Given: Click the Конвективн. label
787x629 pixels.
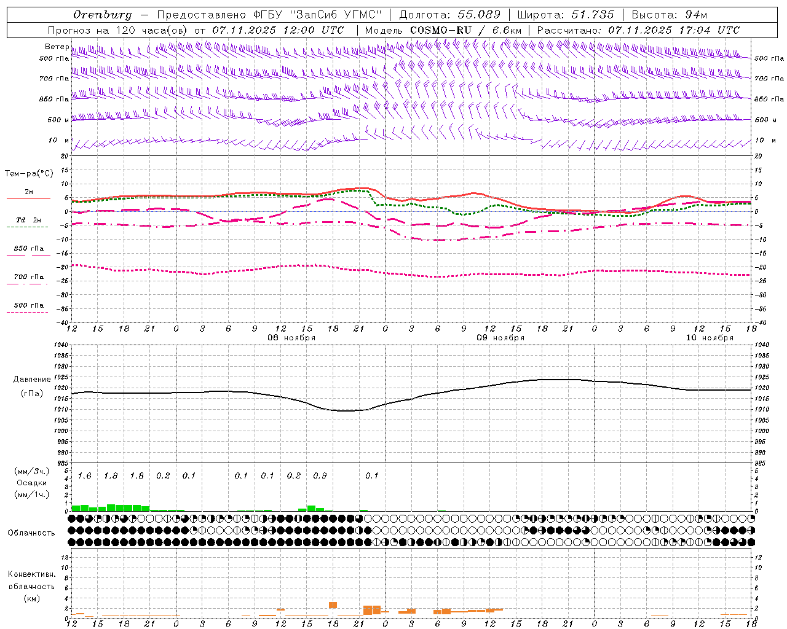Looking at the screenshot, I should point(31,574).
